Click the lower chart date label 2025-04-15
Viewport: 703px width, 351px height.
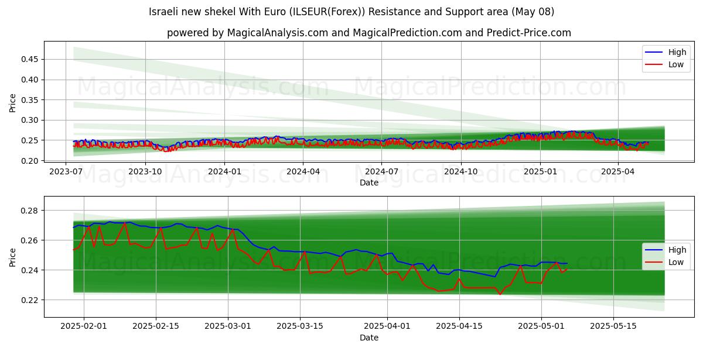click(x=459, y=327)
